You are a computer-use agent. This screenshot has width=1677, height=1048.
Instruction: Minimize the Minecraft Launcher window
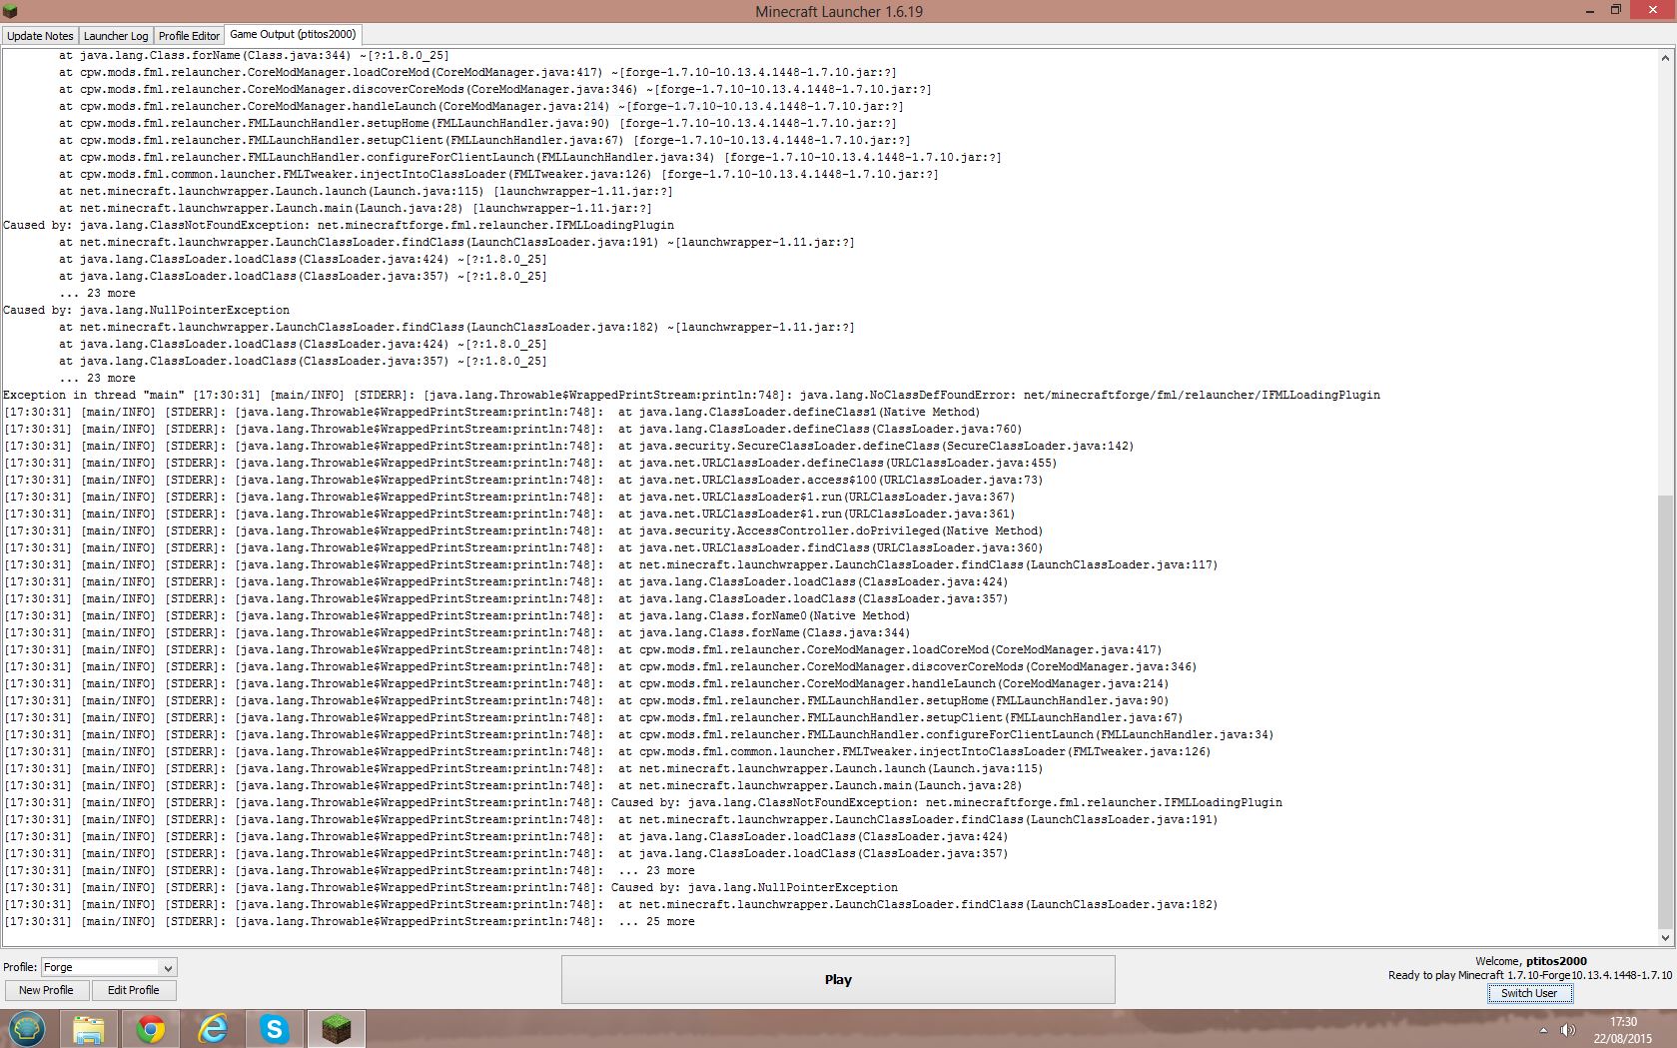1589,11
